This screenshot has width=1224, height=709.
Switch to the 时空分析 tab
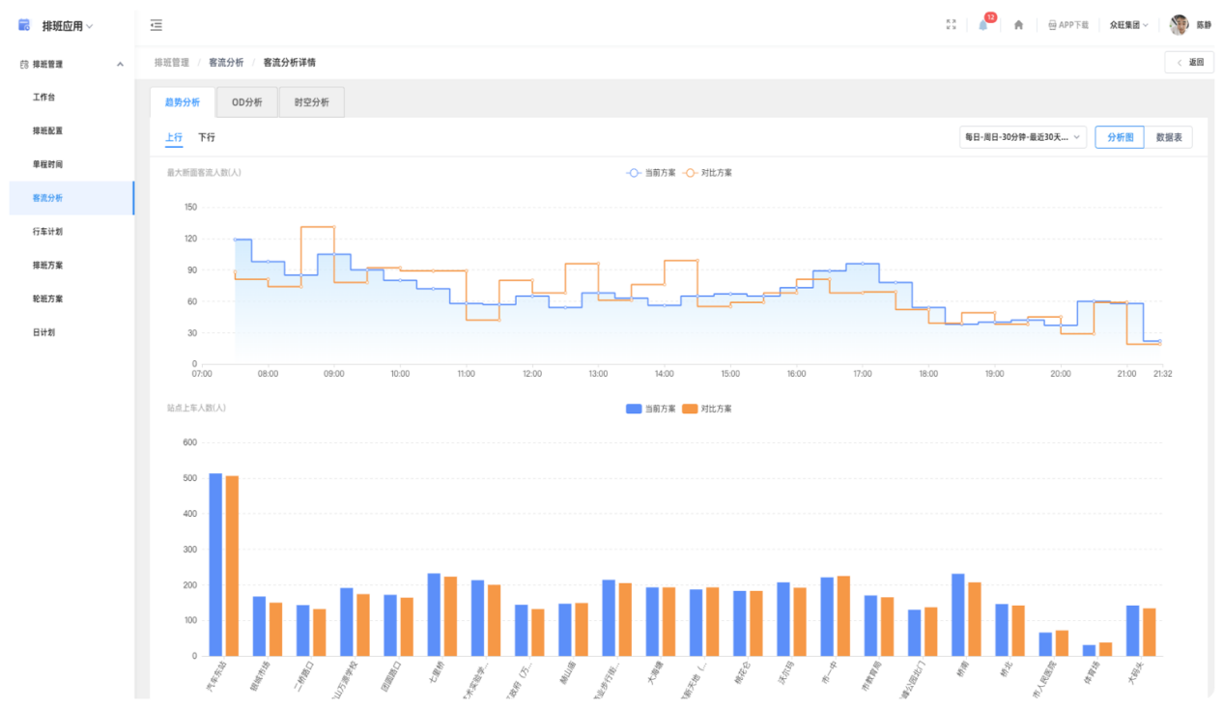(311, 102)
